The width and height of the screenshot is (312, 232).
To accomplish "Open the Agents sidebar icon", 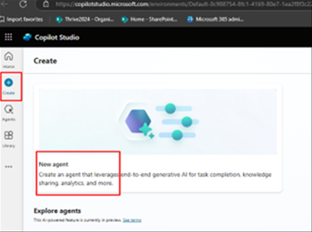I will [x=9, y=113].
